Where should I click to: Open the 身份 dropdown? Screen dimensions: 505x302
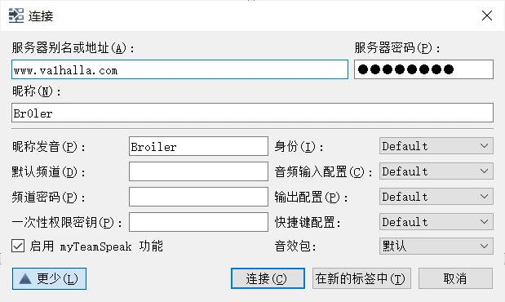click(x=436, y=146)
